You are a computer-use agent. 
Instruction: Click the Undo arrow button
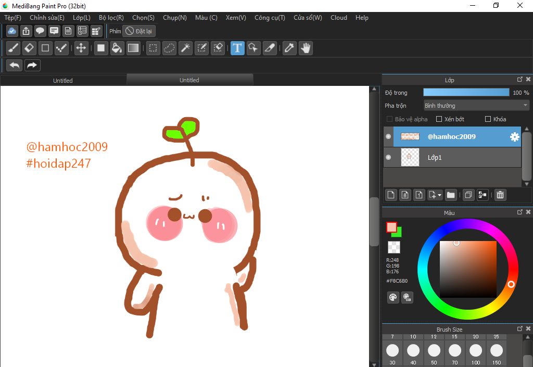[x=15, y=65]
